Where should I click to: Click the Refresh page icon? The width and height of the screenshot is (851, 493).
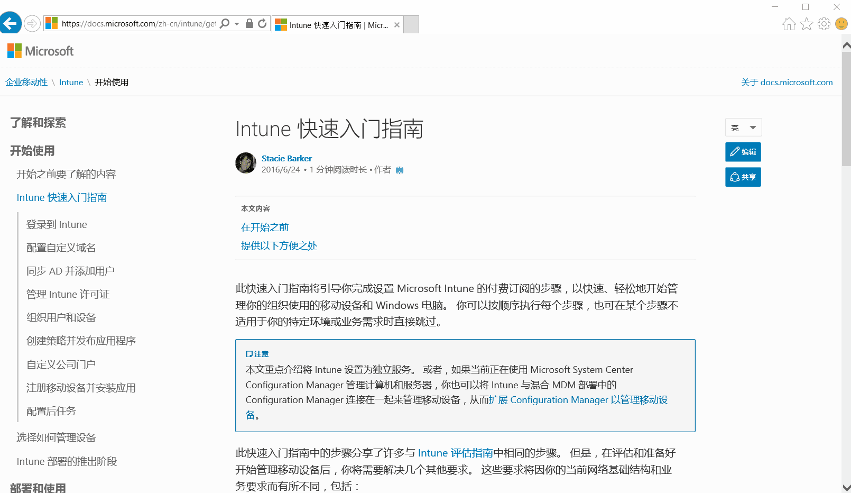pyautogui.click(x=262, y=24)
